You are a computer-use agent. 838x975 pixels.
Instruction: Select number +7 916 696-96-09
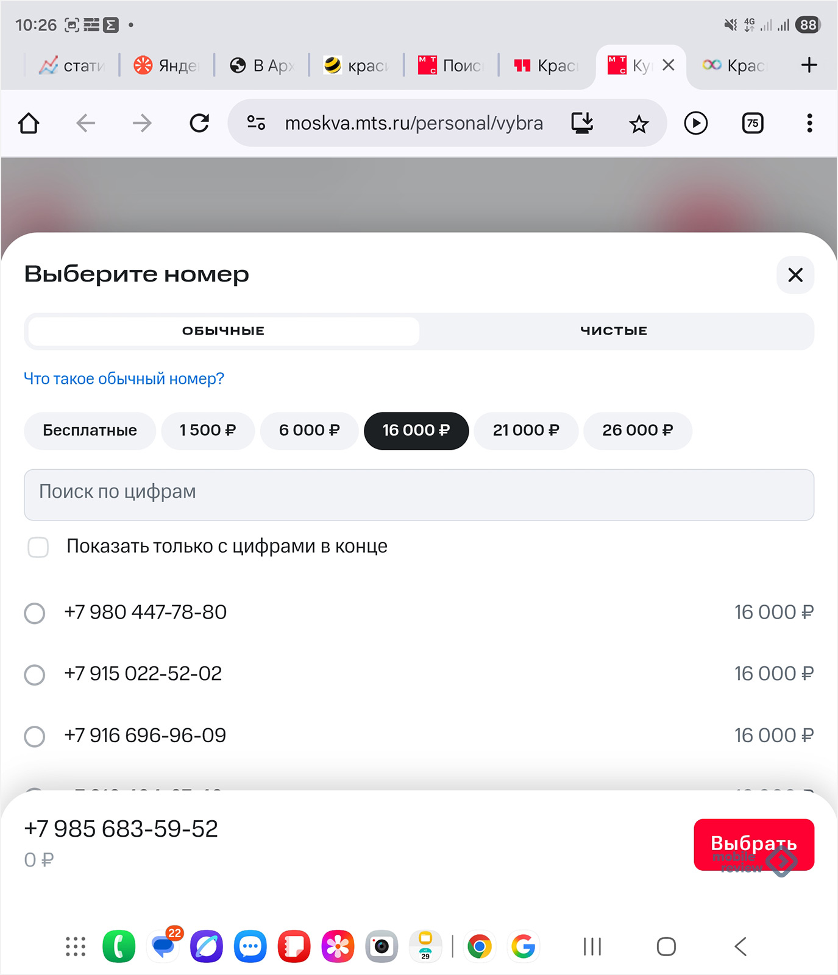tap(35, 736)
